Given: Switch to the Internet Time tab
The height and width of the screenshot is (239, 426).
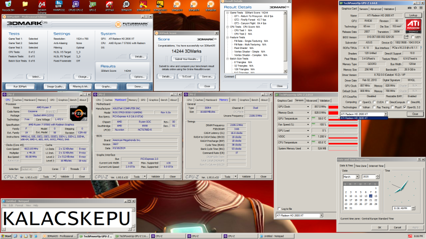Looking at the screenshot, I should (376, 166).
